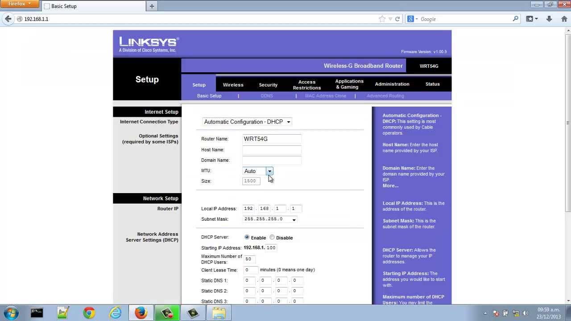Open Notepad++ from the taskbar
The height and width of the screenshot is (321, 571).
tap(63, 313)
